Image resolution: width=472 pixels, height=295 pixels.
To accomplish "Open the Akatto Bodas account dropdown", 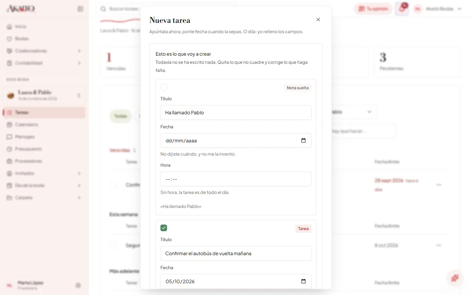I will click(438, 9).
